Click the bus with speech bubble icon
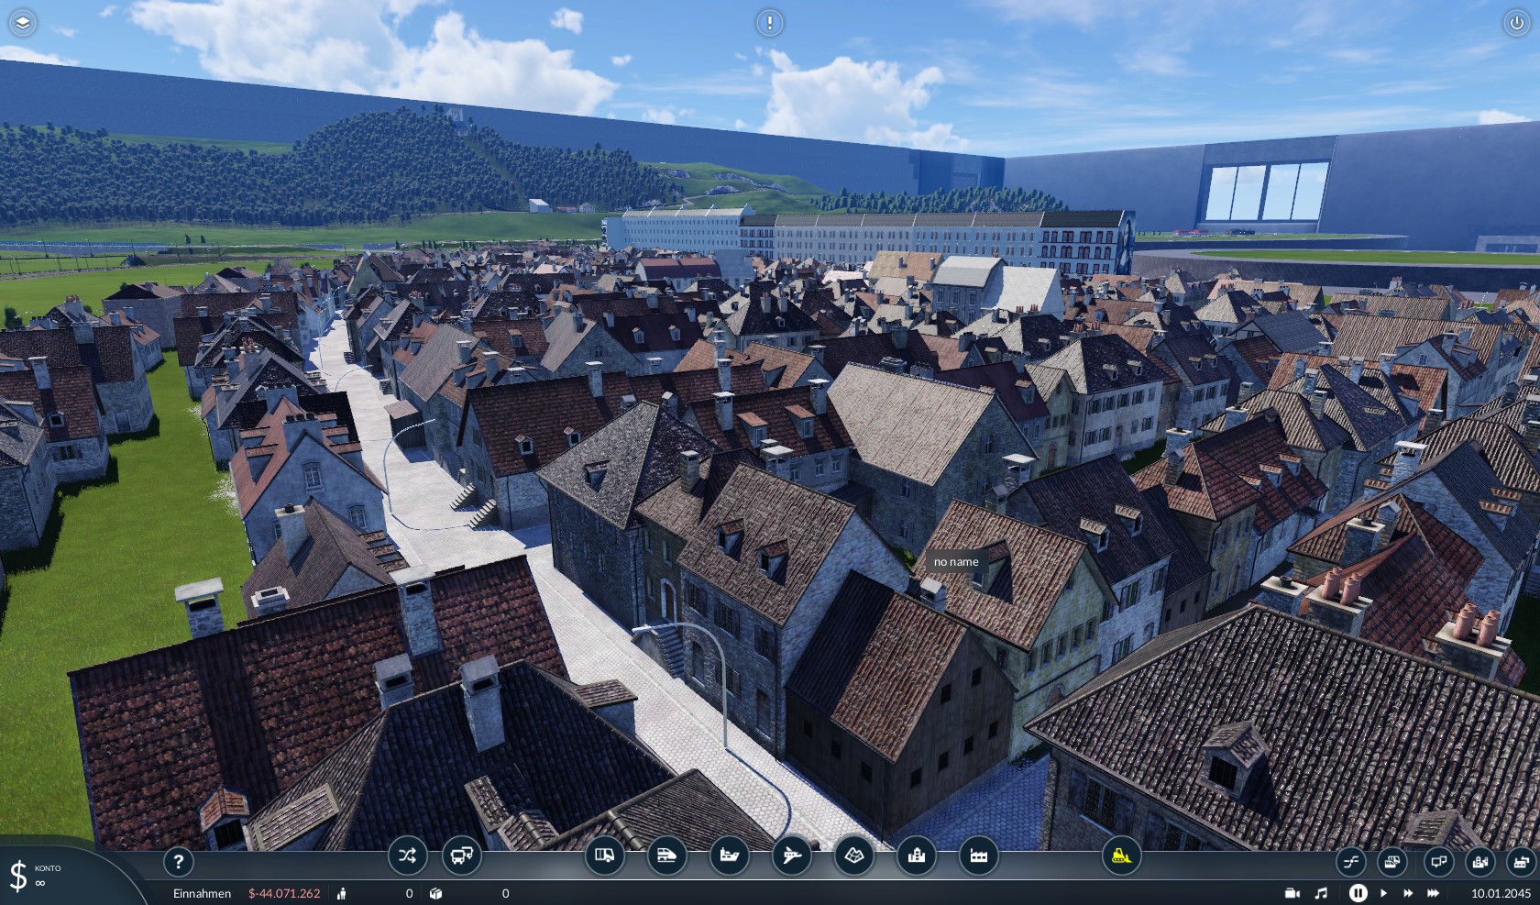 tap(462, 855)
